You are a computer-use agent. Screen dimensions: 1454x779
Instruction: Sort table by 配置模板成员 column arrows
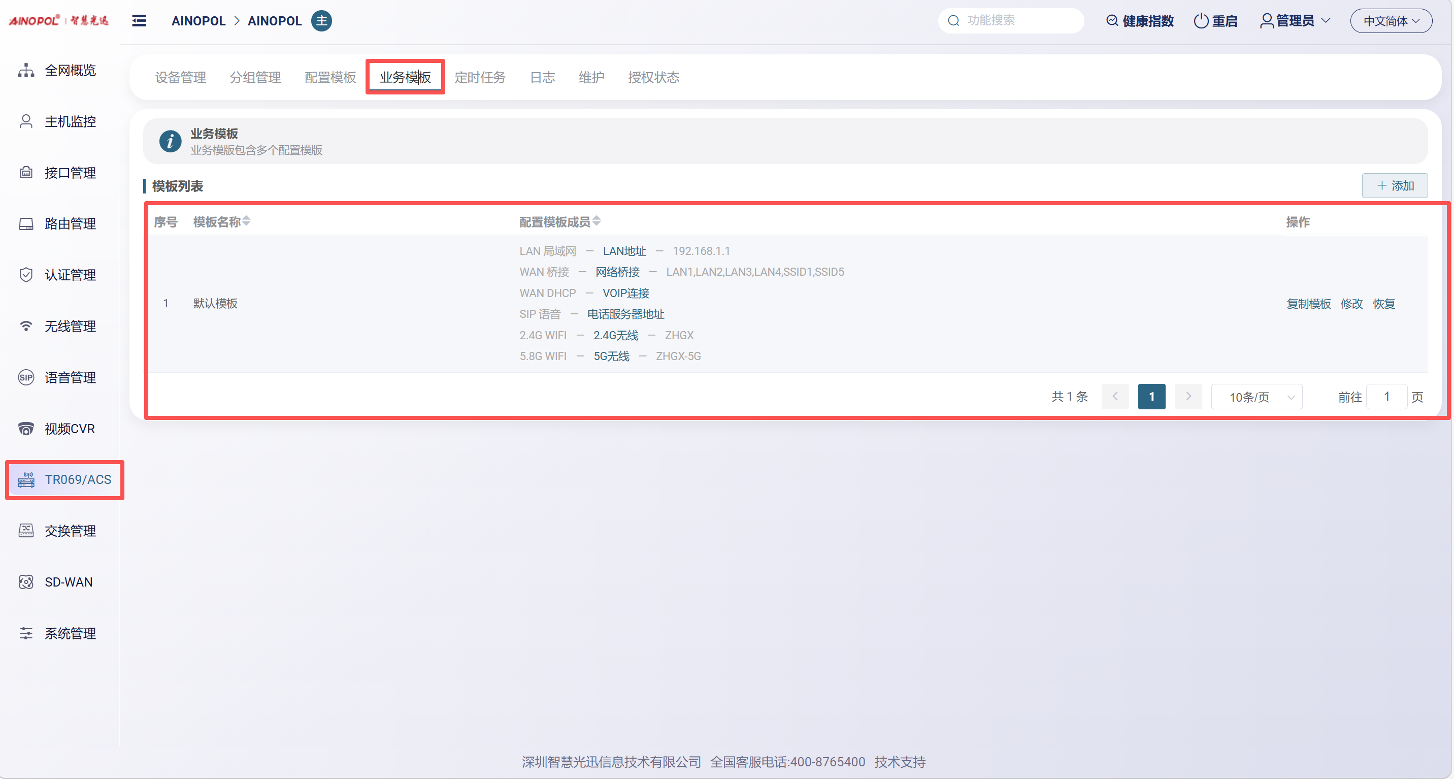tap(597, 221)
